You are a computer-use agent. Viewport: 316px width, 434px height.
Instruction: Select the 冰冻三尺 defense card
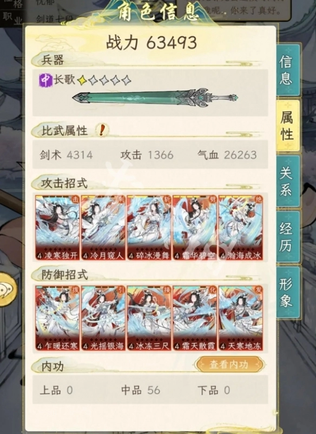tap(149, 318)
